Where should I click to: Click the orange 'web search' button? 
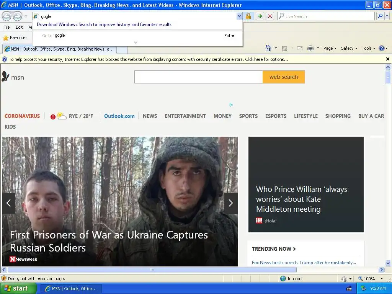pyautogui.click(x=284, y=77)
